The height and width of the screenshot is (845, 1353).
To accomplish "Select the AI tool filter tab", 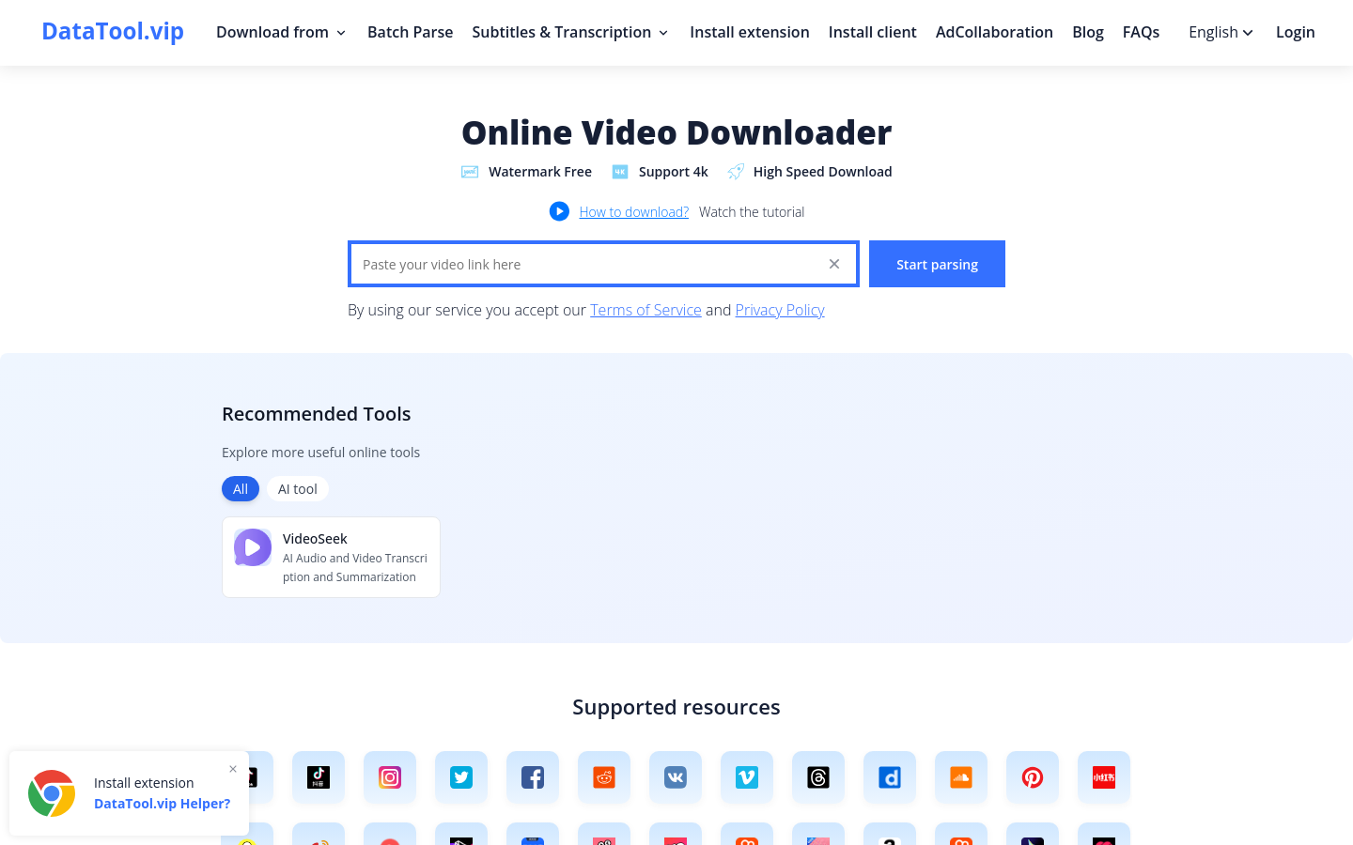I will pyautogui.click(x=298, y=489).
